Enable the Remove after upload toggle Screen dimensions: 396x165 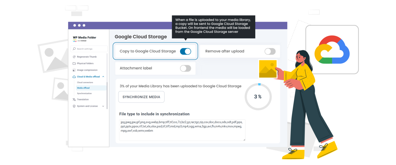click(270, 51)
